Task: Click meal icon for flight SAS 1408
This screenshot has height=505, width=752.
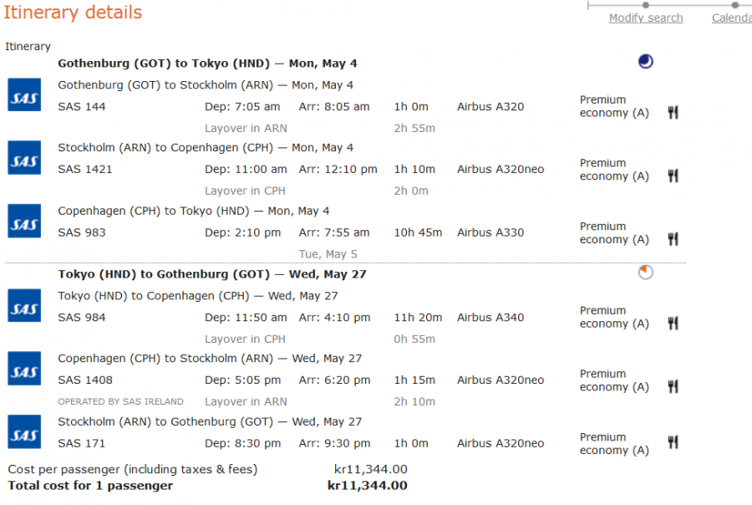Action: tap(673, 386)
